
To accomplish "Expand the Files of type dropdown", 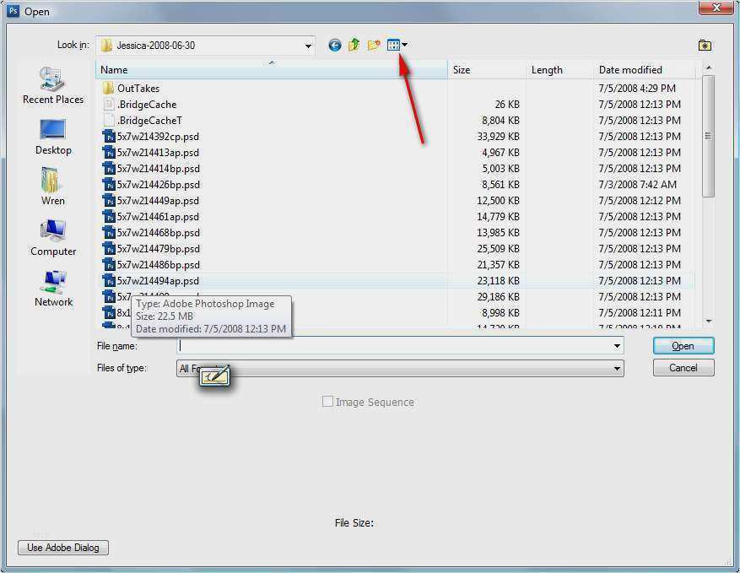I will click(618, 369).
